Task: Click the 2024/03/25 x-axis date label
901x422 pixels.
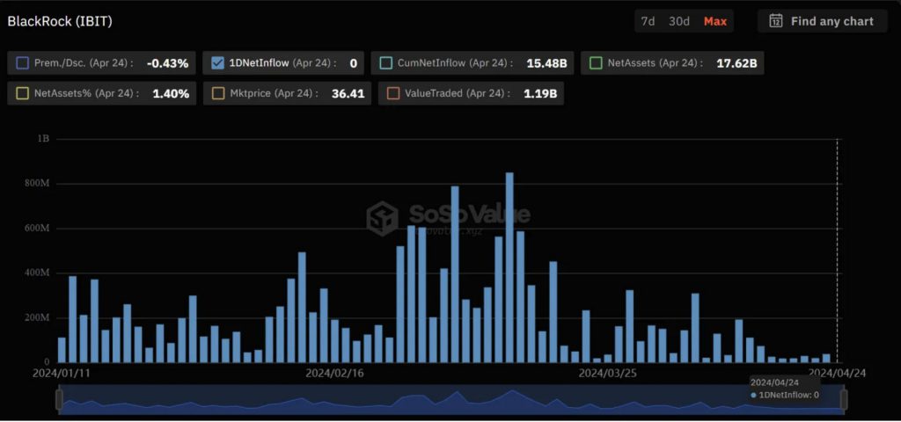Action: pos(607,373)
